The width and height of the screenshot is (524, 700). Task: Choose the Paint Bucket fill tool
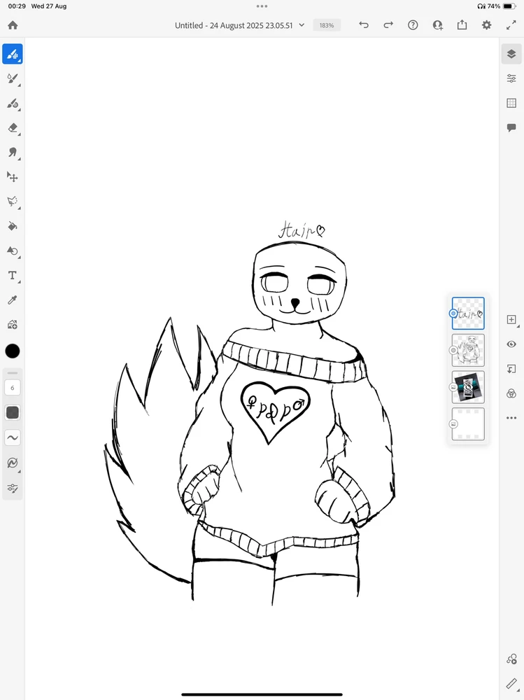(x=13, y=226)
